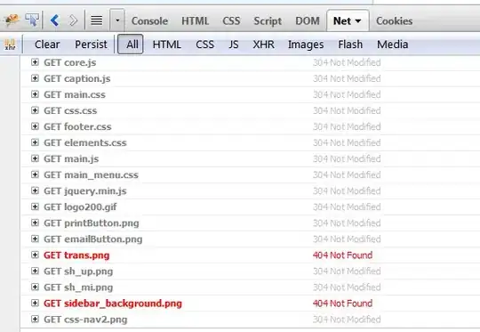Open the Net tab dropdown arrow

point(358,20)
